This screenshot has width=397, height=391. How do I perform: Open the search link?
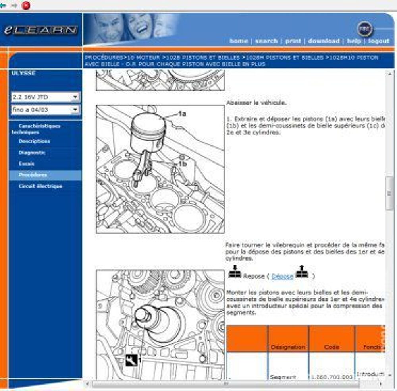pos(266,41)
